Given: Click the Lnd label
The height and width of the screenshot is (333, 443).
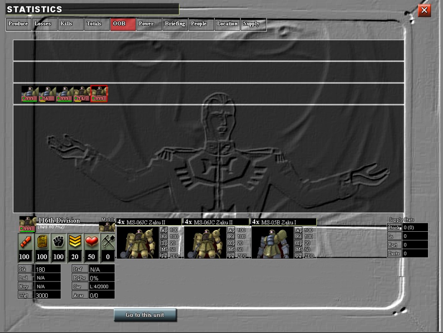Looking at the screenshot, I should [x=25, y=278].
